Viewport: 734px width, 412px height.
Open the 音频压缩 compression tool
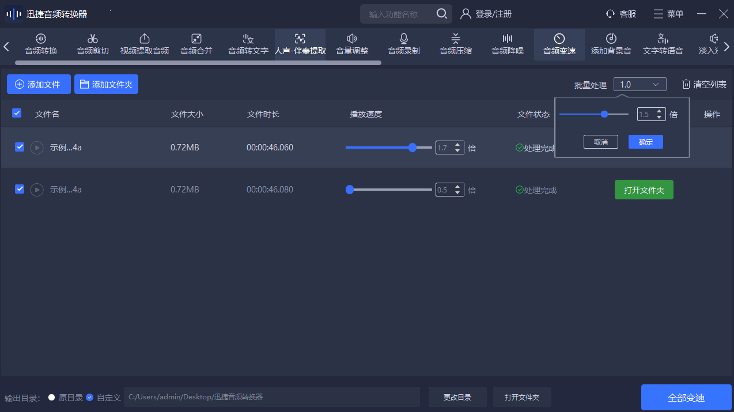456,44
